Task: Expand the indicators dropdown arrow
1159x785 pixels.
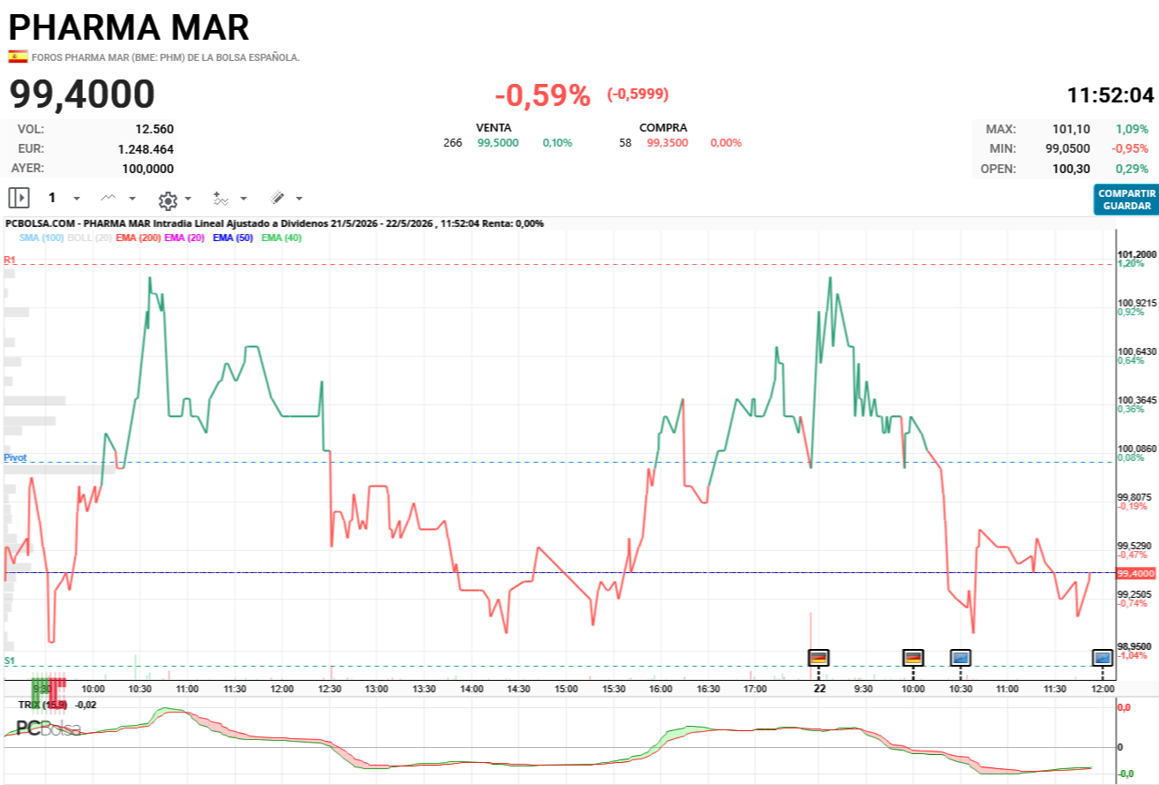Action: [x=244, y=199]
